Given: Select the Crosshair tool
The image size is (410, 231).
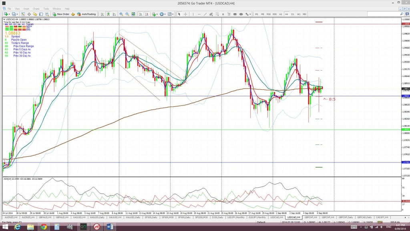Looking at the screenshot, I should (x=185, y=14).
